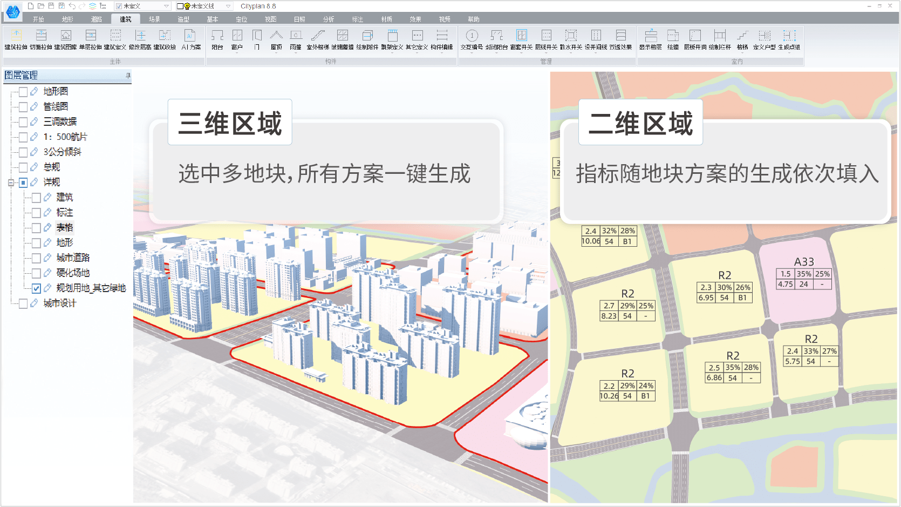The image size is (901, 507).
Task: Open the 建筑图库 building library
Action: pos(66,39)
